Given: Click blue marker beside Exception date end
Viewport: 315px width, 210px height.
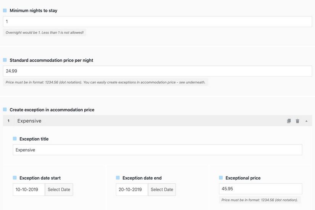Looking at the screenshot, I should click(118, 178).
